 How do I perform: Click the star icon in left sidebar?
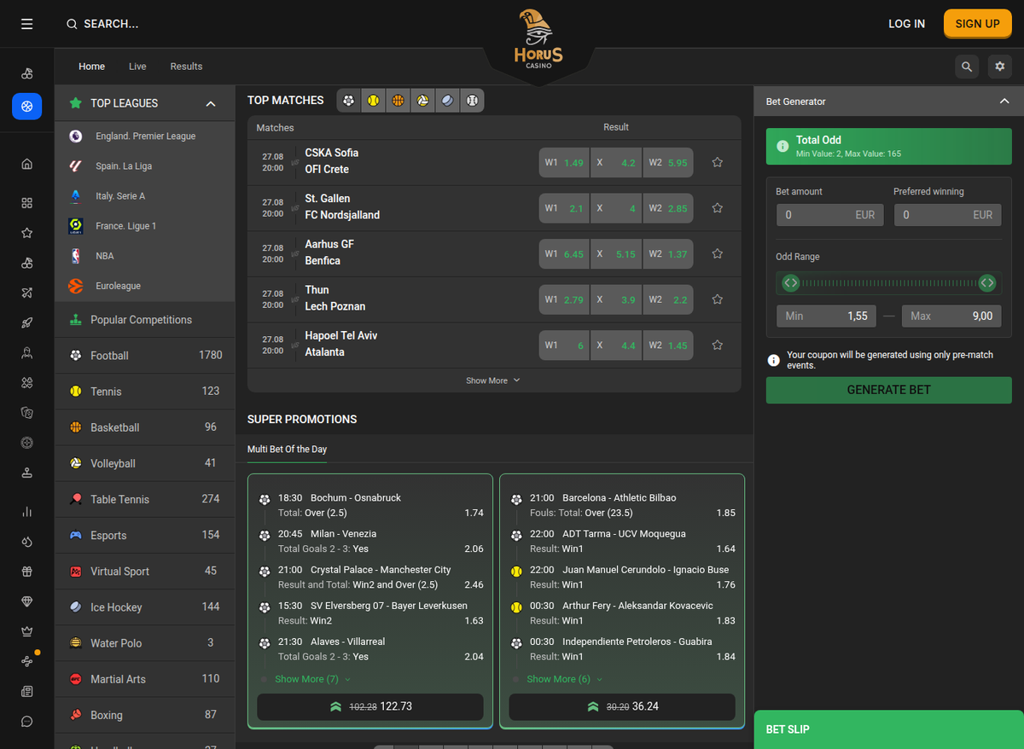26,233
